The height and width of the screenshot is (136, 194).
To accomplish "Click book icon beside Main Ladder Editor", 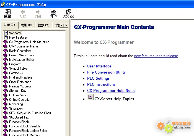I will (x=6, y=60).
